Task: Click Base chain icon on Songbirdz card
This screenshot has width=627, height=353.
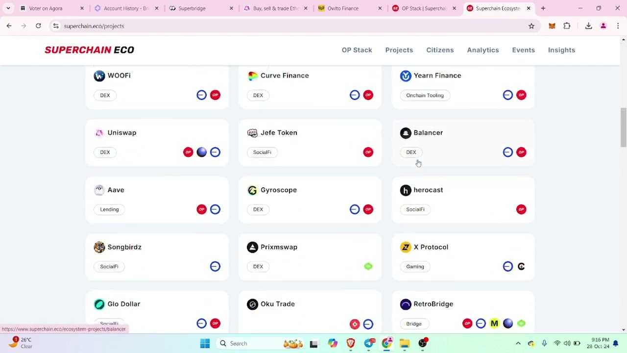Action: pos(215,266)
